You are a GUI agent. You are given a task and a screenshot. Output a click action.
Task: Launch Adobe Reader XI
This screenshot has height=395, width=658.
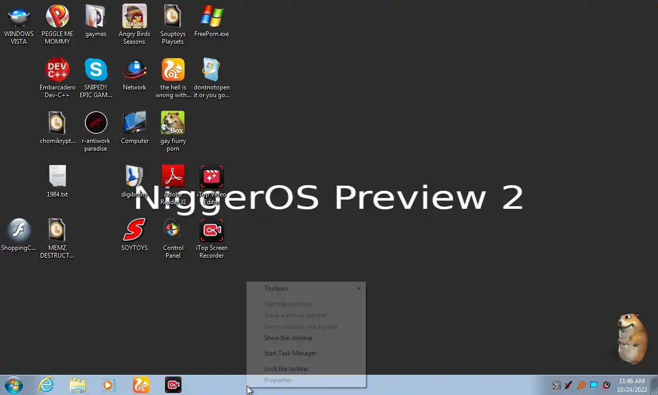173,185
